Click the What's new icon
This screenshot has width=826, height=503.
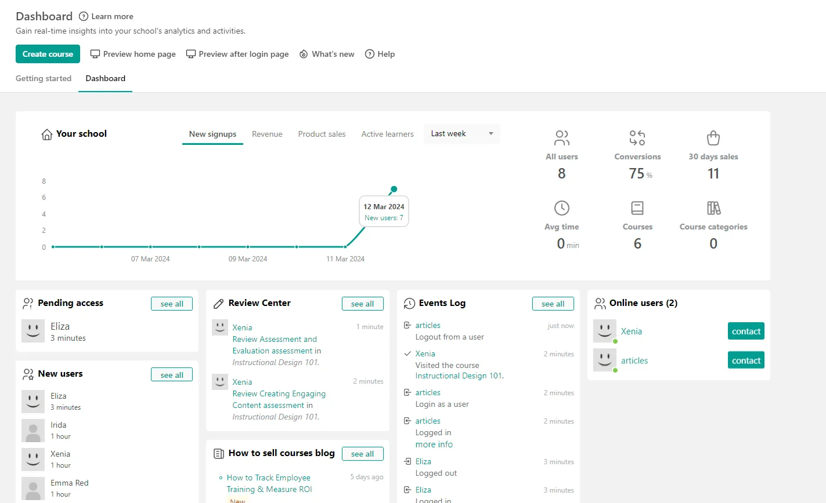(304, 54)
